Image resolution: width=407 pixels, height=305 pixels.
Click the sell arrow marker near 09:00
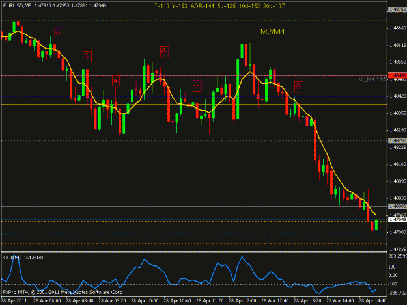pyautogui.click(x=87, y=57)
